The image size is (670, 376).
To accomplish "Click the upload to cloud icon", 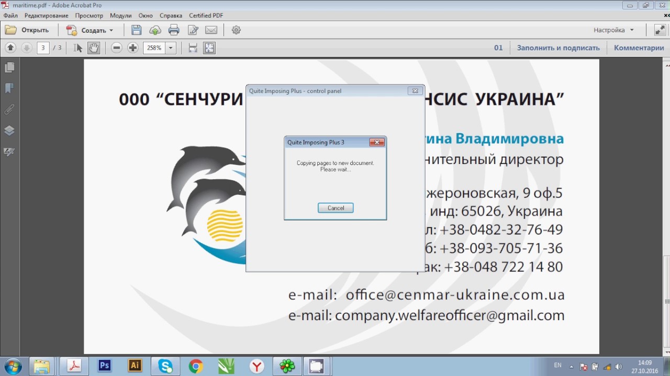I will [155, 30].
